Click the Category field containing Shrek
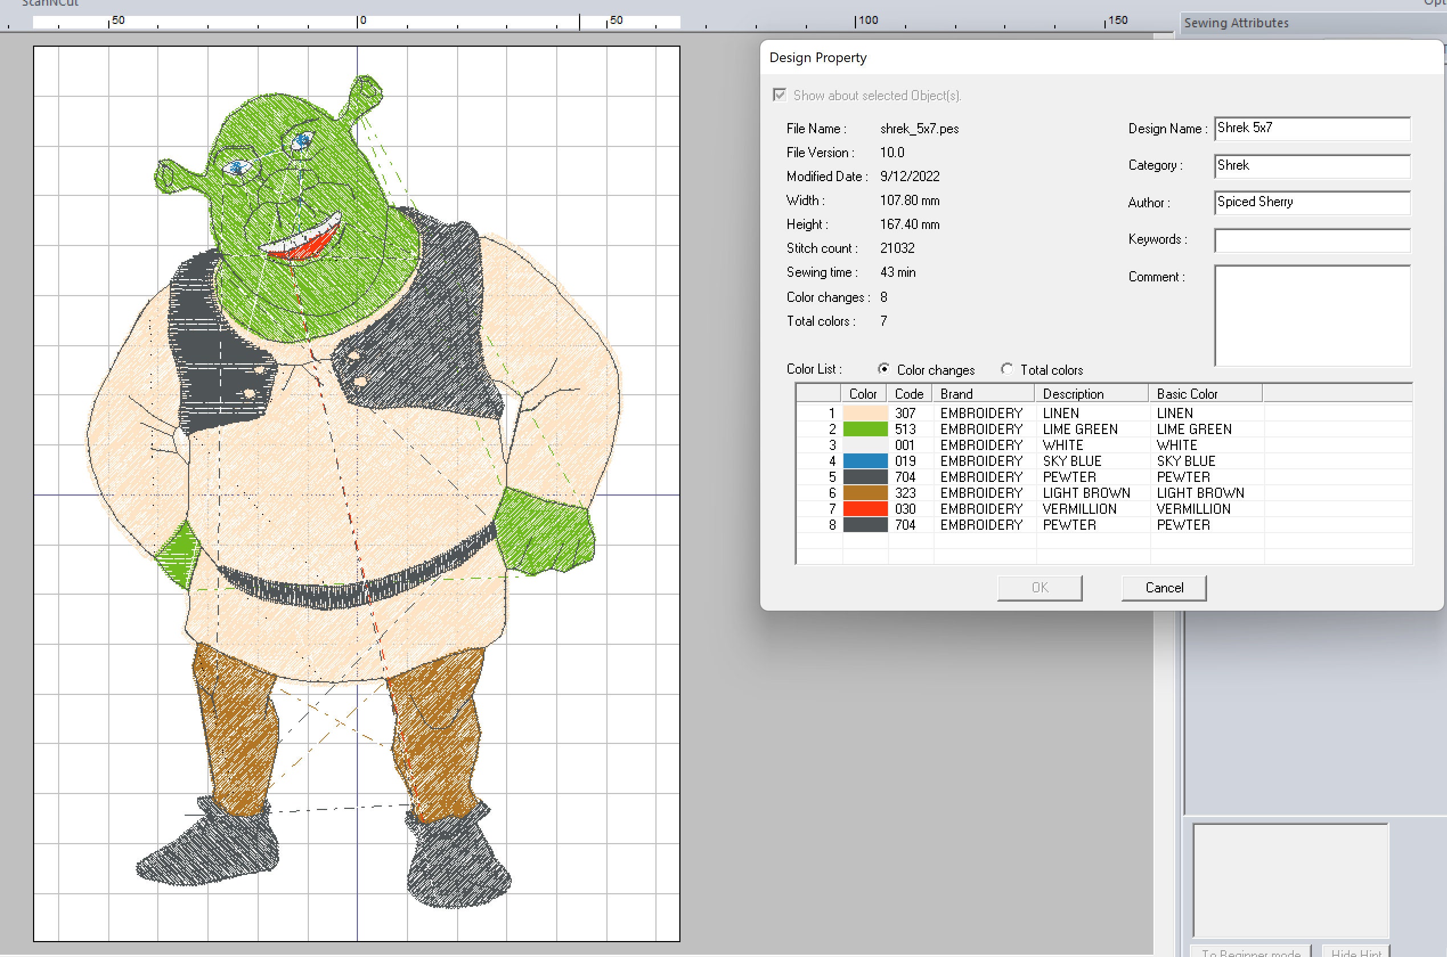 [x=1311, y=166]
